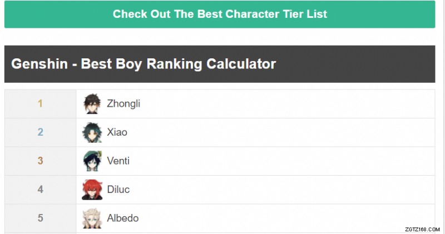Click the Zhongli name text
The width and height of the screenshot is (445, 234).
[123, 104]
